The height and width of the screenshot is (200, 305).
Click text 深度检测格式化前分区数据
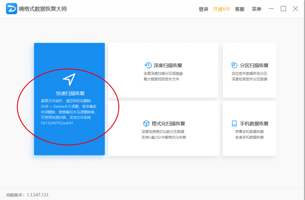(163, 132)
